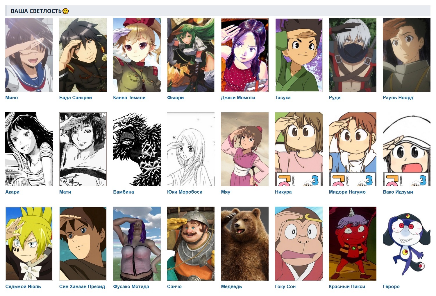Click the Фьюри link text
436x296 pixels.
[175, 98]
